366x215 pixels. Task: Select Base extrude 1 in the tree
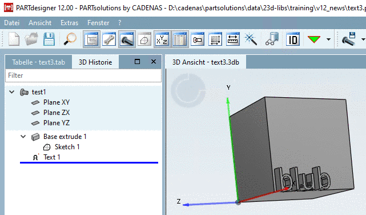(65, 137)
